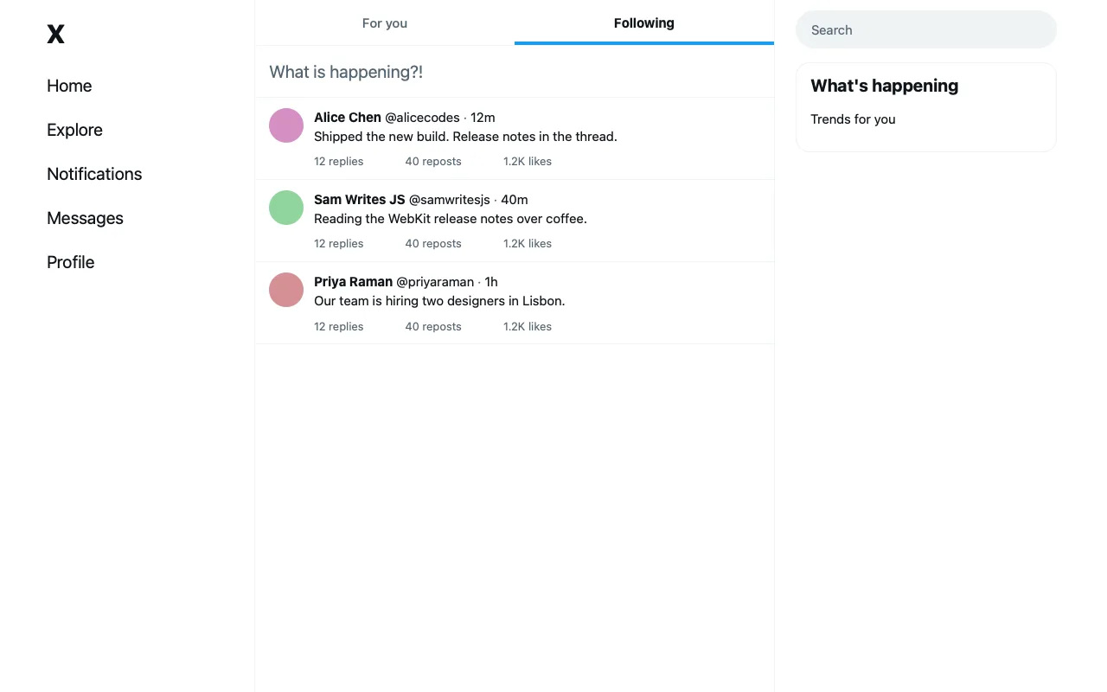Go to Profile page

pyautogui.click(x=70, y=262)
